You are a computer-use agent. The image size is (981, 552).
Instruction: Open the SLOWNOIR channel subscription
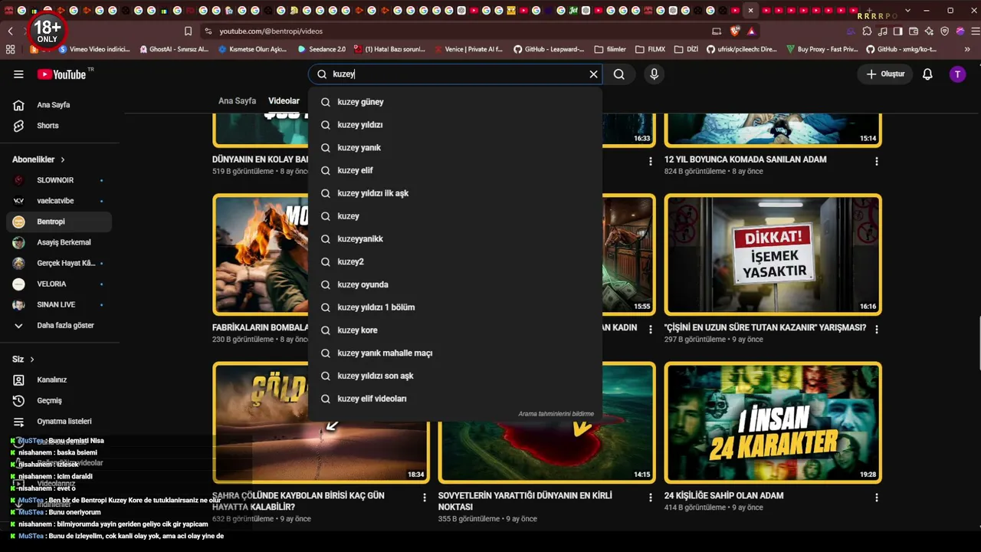(x=59, y=180)
